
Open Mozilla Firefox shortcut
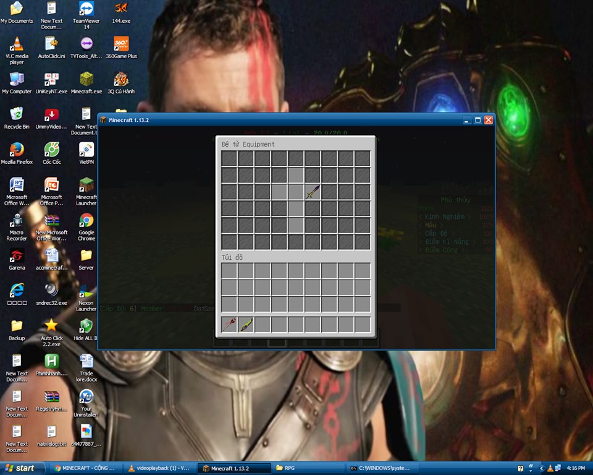(x=17, y=153)
